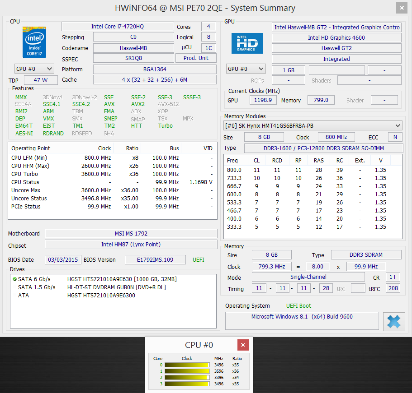412x393 pixels.
Task: Select the ATA HGST HTS721010A9E6300 drive row
Action: 113,295
